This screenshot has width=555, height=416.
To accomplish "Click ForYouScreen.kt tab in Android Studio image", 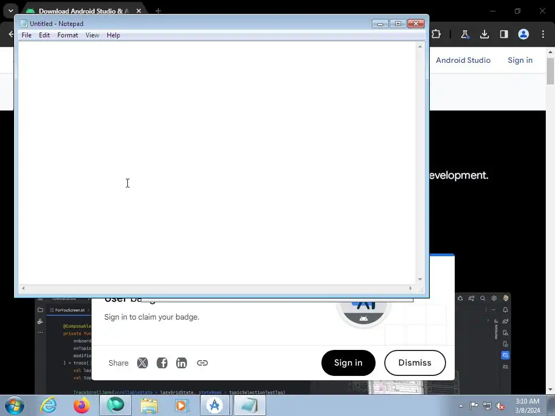I will 70,310.
